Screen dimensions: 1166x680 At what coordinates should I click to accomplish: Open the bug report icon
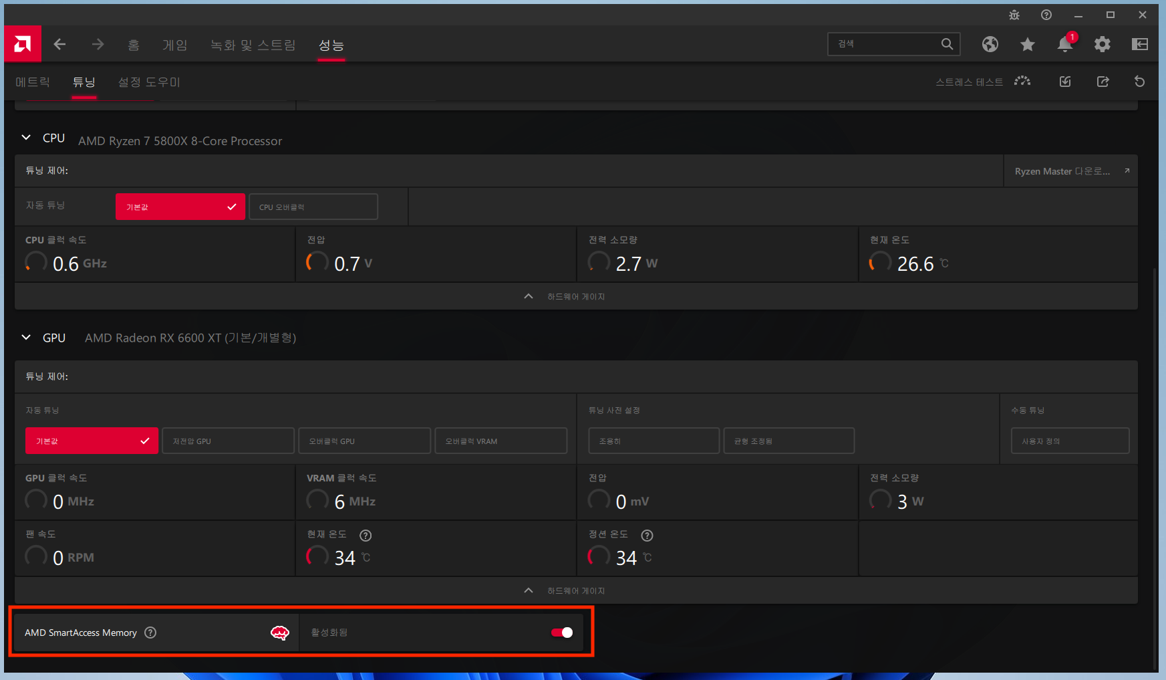point(1014,15)
